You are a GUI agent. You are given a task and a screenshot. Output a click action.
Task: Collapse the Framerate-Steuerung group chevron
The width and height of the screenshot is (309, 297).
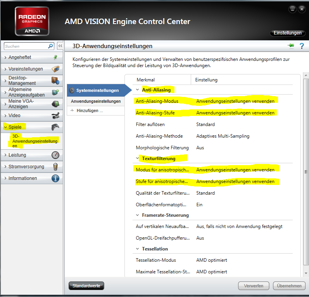tap(137, 215)
